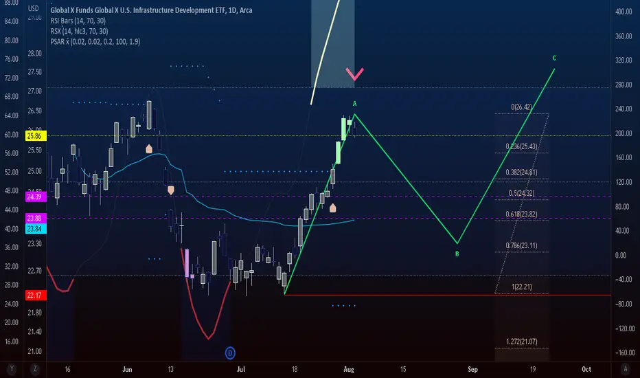Click the Z circle button on axis
Viewport: 640px width, 378px height.
pyautogui.click(x=35, y=369)
